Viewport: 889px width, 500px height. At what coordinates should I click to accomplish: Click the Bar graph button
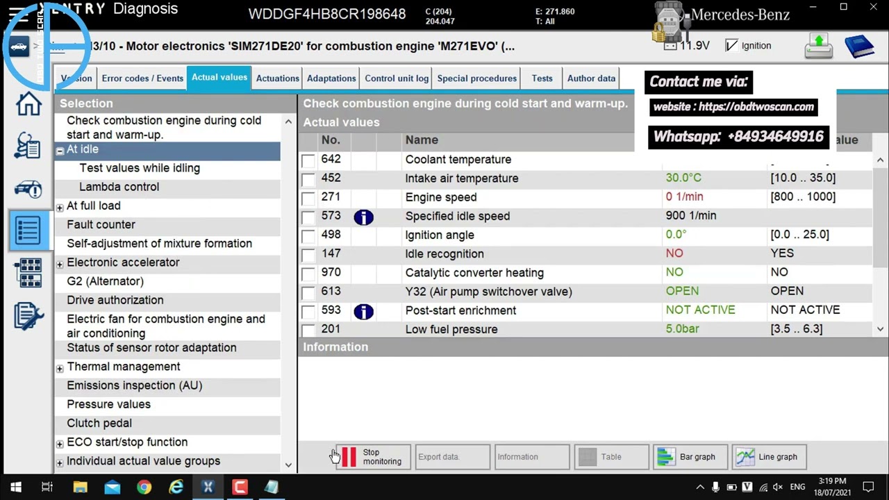(x=690, y=457)
